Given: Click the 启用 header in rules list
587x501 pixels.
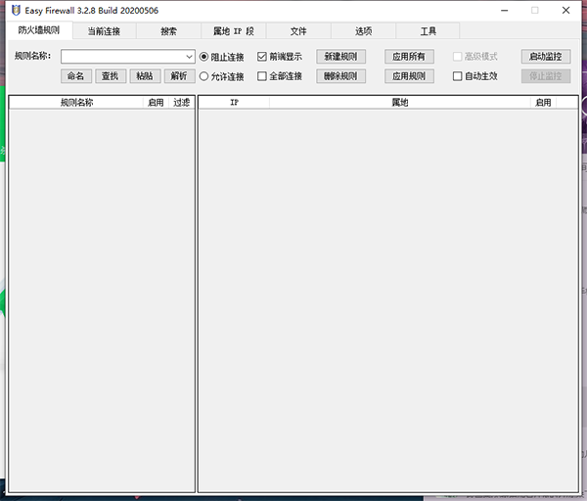Looking at the screenshot, I should tap(156, 103).
